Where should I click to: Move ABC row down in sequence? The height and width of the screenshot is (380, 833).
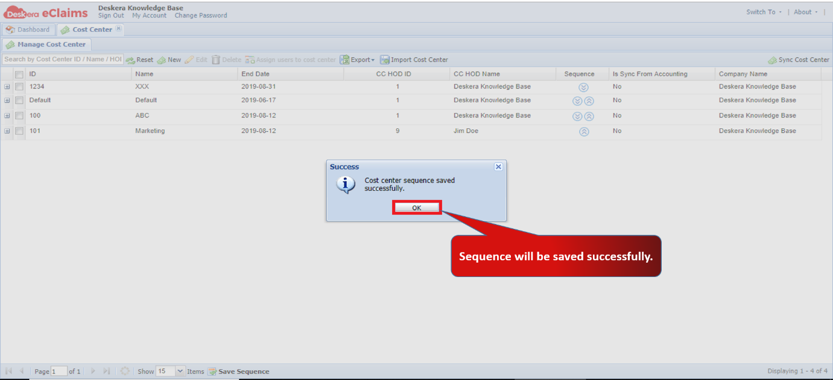pyautogui.click(x=577, y=116)
